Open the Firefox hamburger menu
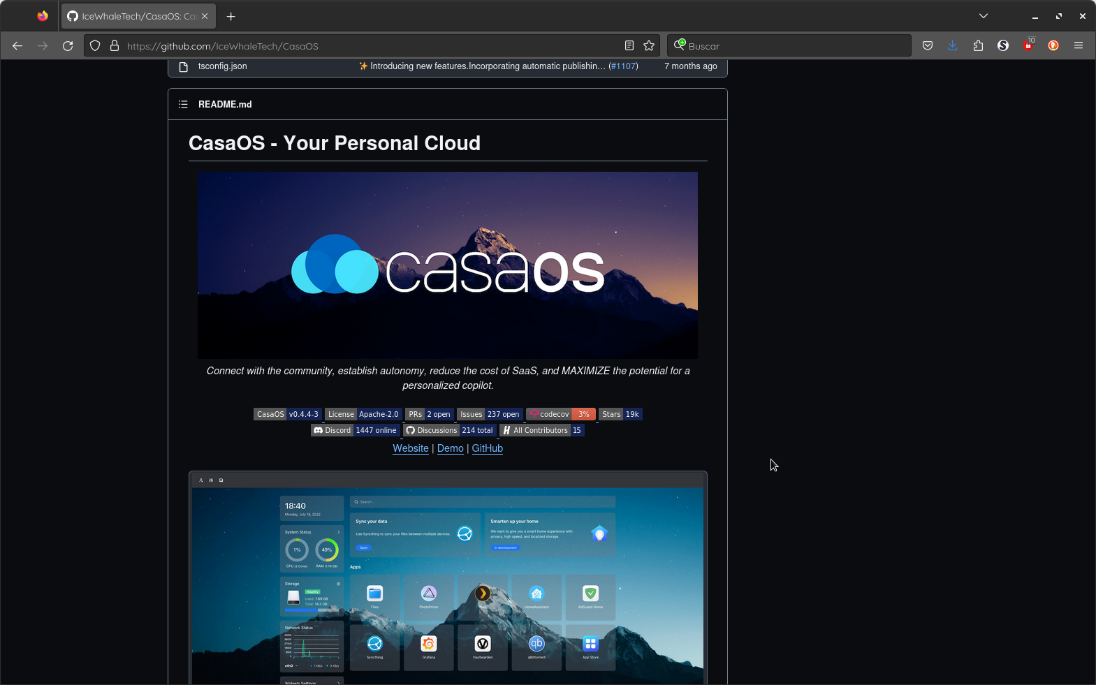Screen dimensions: 1096x685 1079,46
